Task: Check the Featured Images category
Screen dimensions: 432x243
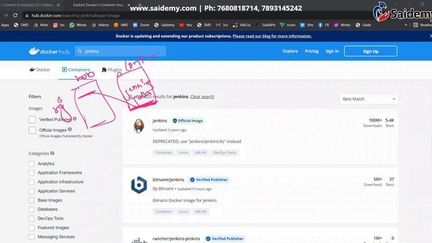Action: tap(32, 228)
